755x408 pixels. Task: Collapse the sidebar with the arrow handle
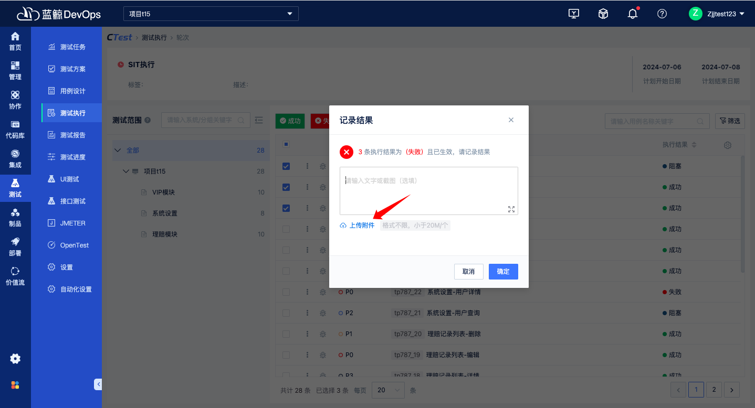tap(98, 384)
